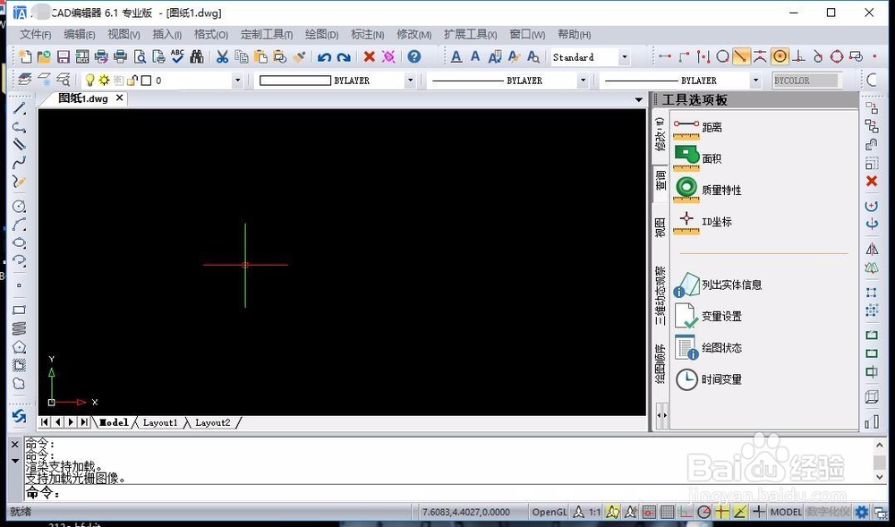Open the 标注(N) menu
The height and width of the screenshot is (527, 895).
368,34
